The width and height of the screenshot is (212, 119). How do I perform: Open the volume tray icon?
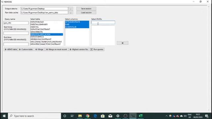(185, 116)
